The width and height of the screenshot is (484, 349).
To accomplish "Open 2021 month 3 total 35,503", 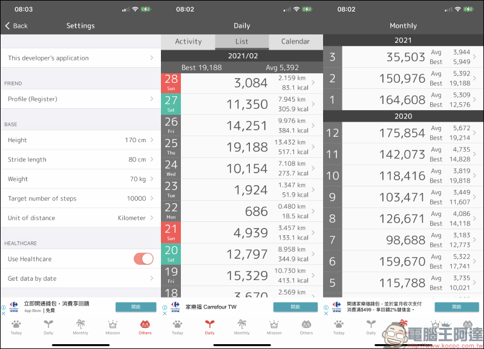I will coord(403,57).
